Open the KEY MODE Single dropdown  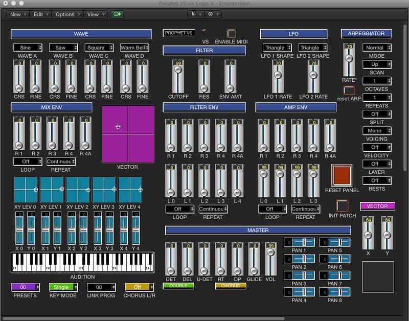[63, 287]
